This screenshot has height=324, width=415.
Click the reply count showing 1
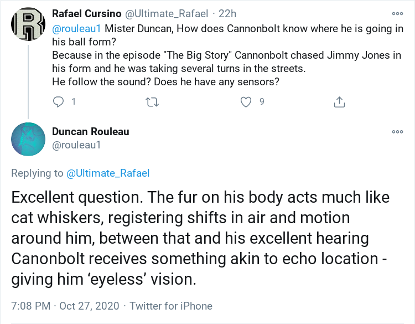click(73, 102)
